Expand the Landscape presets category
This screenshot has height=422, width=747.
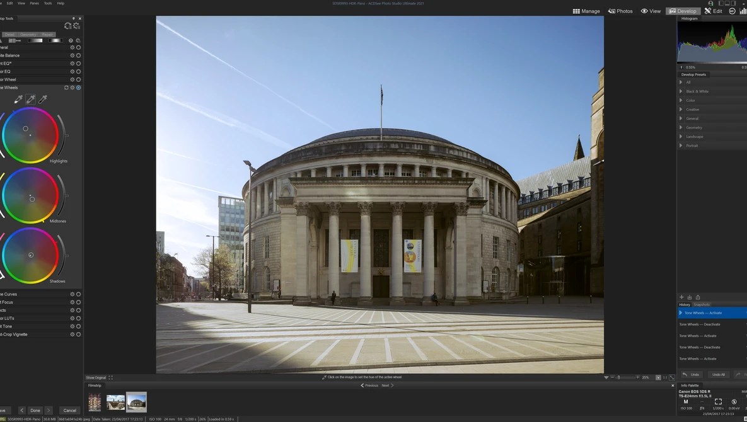681,137
